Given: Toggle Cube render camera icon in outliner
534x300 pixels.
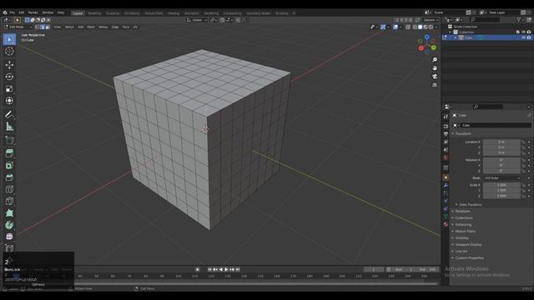Looking at the screenshot, I should [529, 37].
